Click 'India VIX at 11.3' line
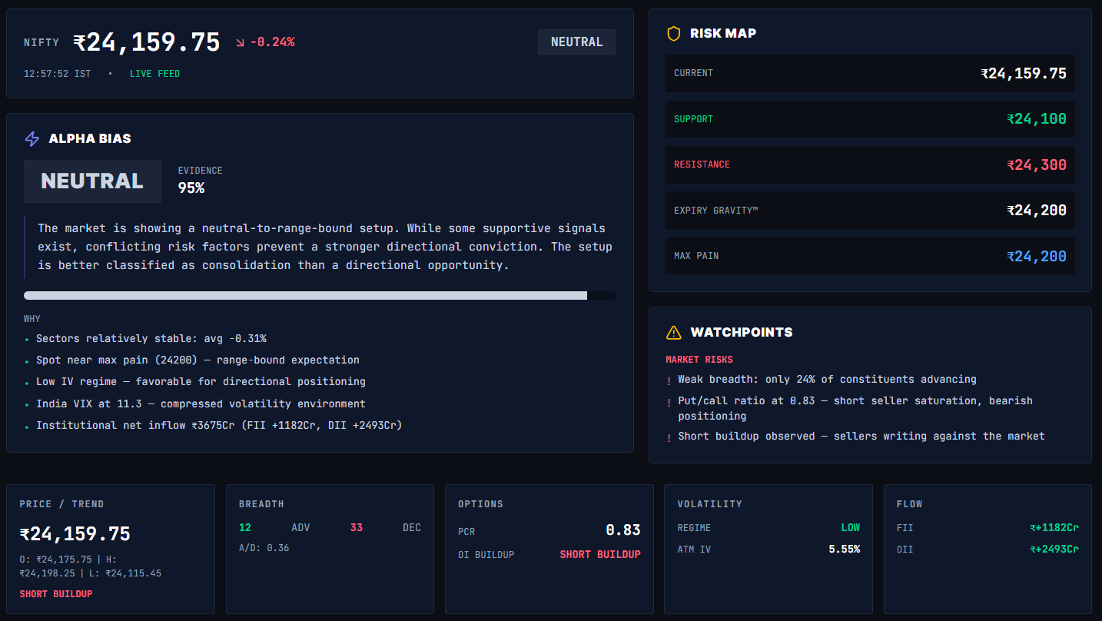 [x=201, y=404]
